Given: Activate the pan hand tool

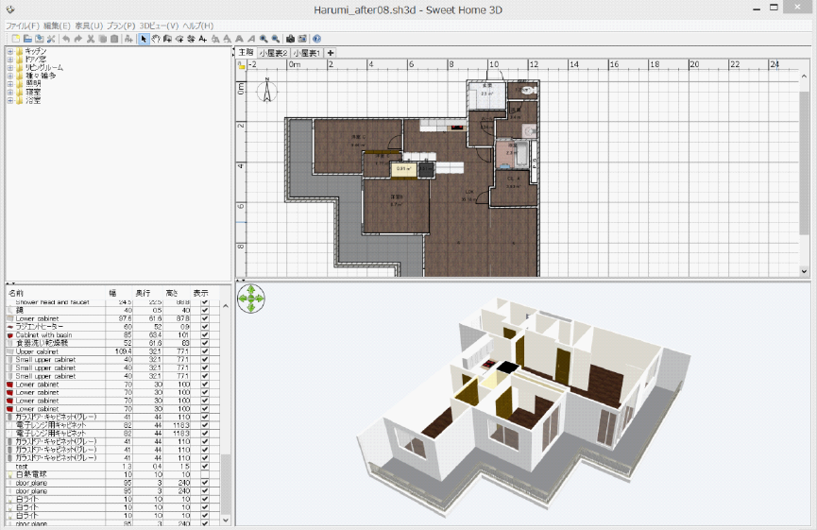Looking at the screenshot, I should (x=156, y=39).
